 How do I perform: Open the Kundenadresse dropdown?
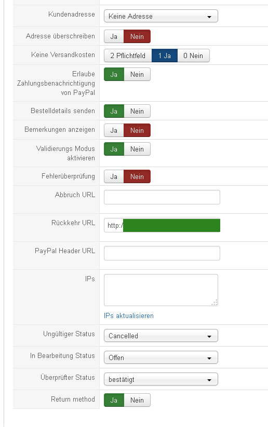tap(161, 16)
